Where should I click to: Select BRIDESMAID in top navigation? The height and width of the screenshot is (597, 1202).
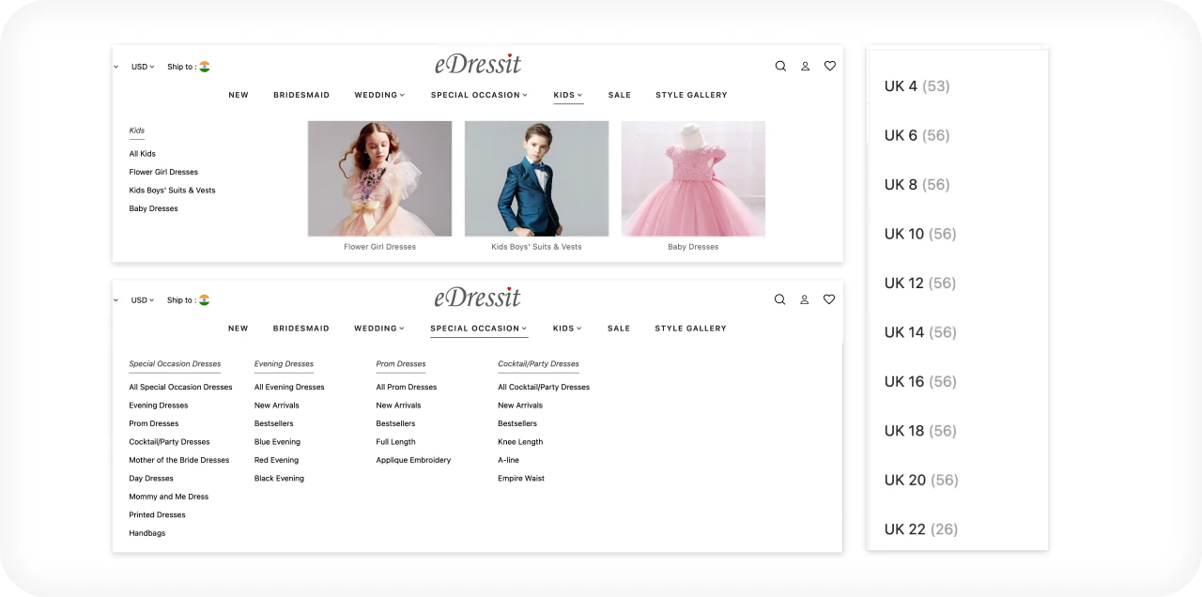[x=301, y=95]
